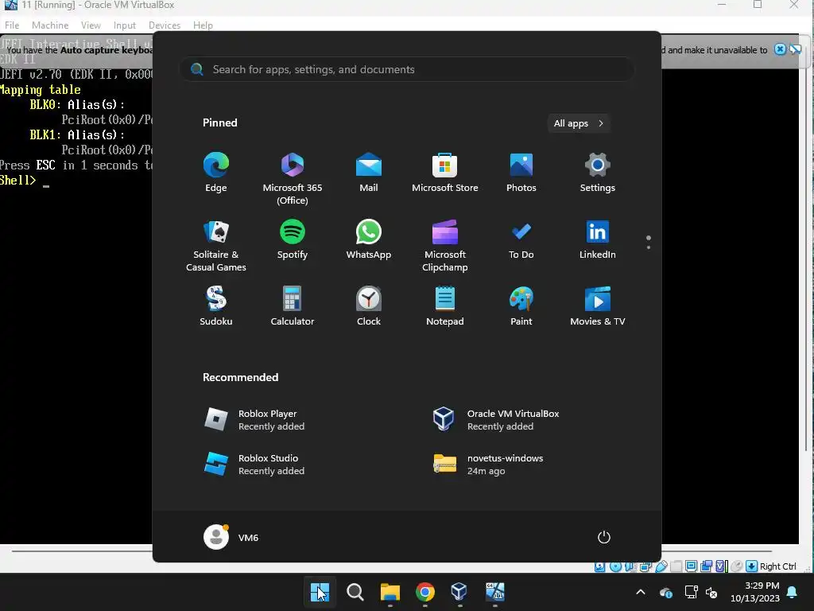The width and height of the screenshot is (814, 611).
Task: Open Movies & TV
Action: [x=598, y=306]
